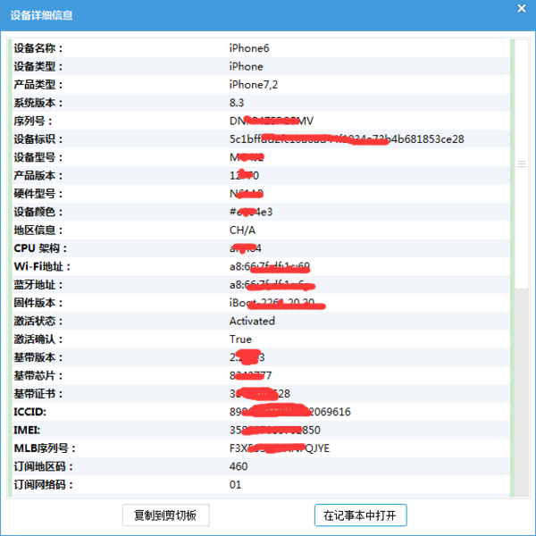Select the 基带芯片 label
This screenshot has height=536, width=536.
pyautogui.click(x=38, y=375)
